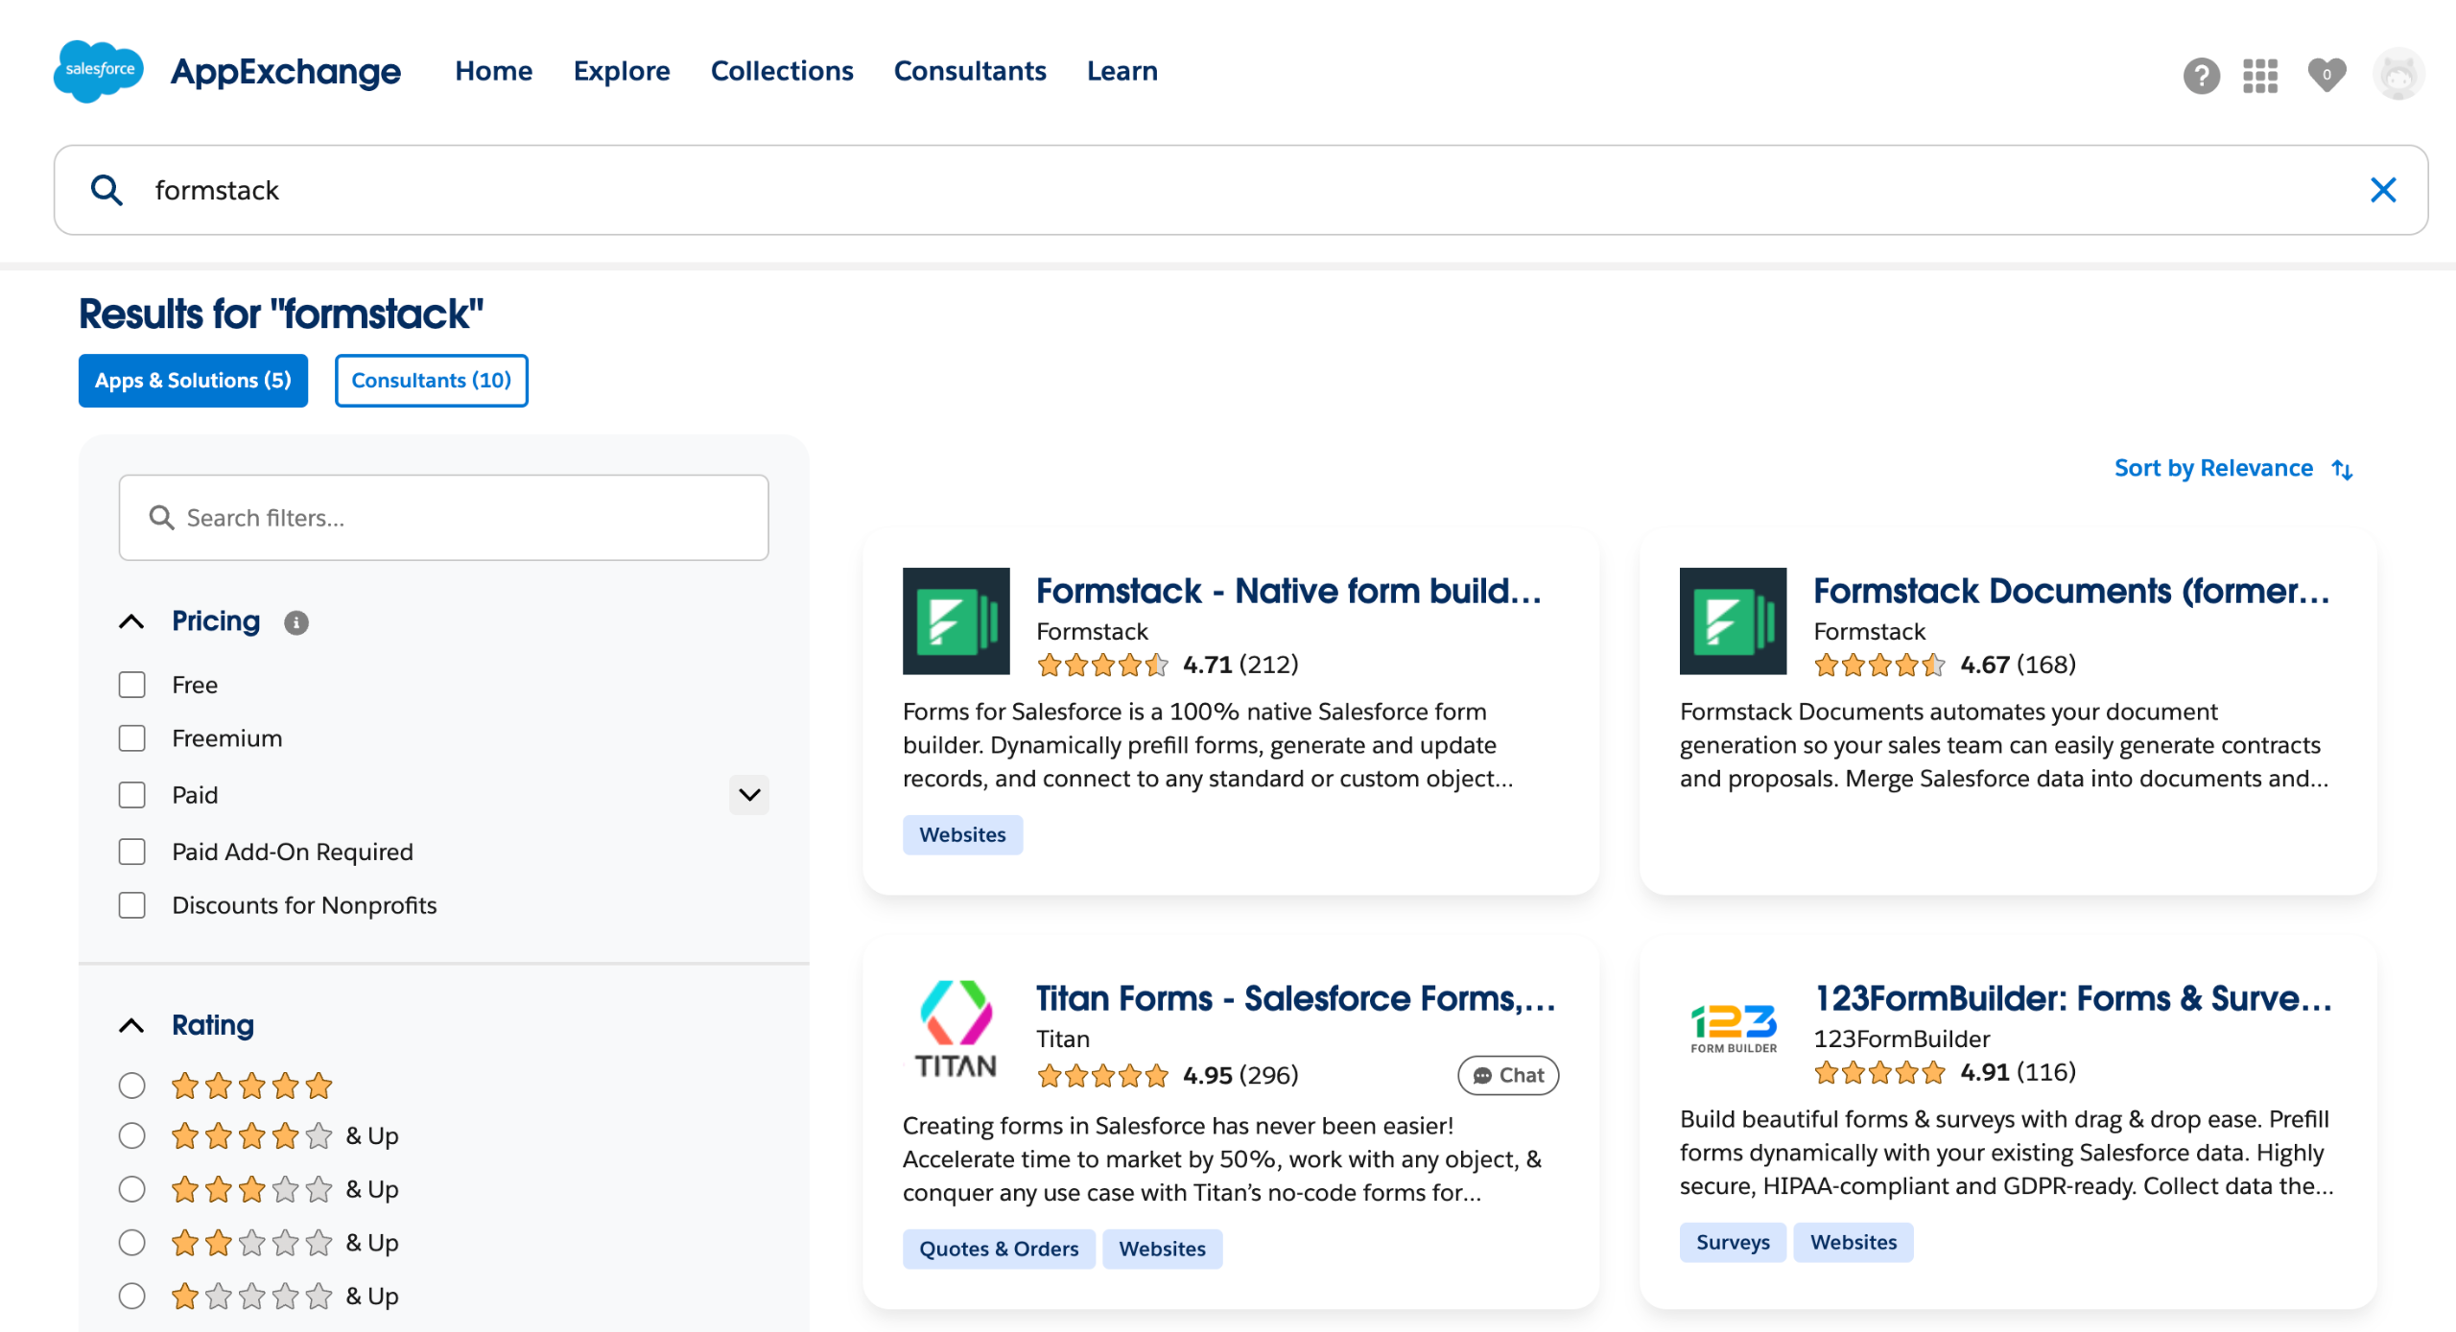Click the Search filters input field

(x=444, y=518)
